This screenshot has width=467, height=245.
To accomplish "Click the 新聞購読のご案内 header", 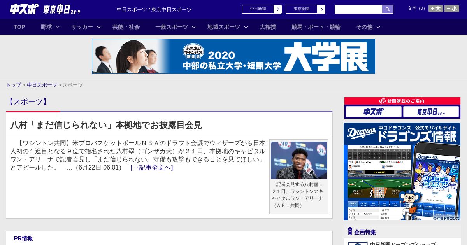I will click(x=402, y=101).
